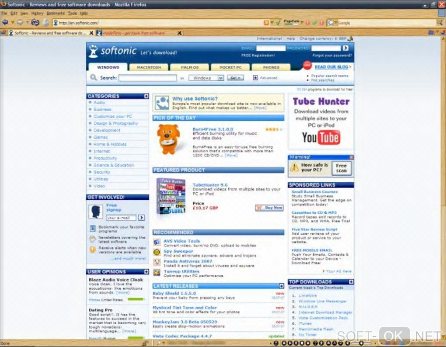Click the Free scan button
The height and width of the screenshot is (347, 446).
point(341,168)
